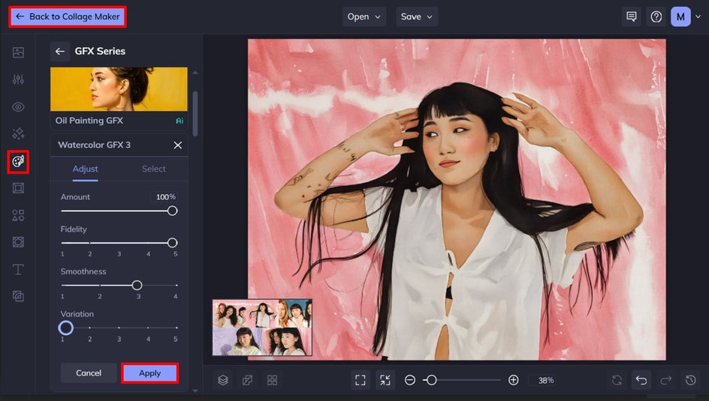Click the zoom level slider handle
Viewport: 709px width, 401px height.
(x=432, y=380)
